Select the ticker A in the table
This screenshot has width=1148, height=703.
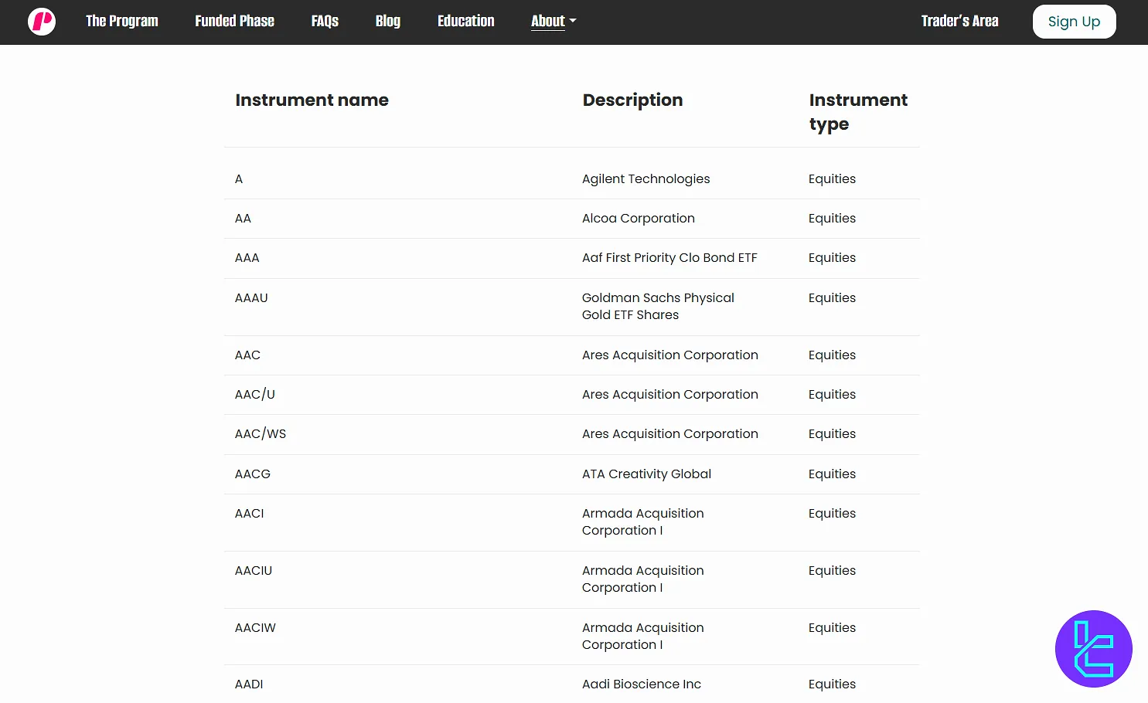239,179
